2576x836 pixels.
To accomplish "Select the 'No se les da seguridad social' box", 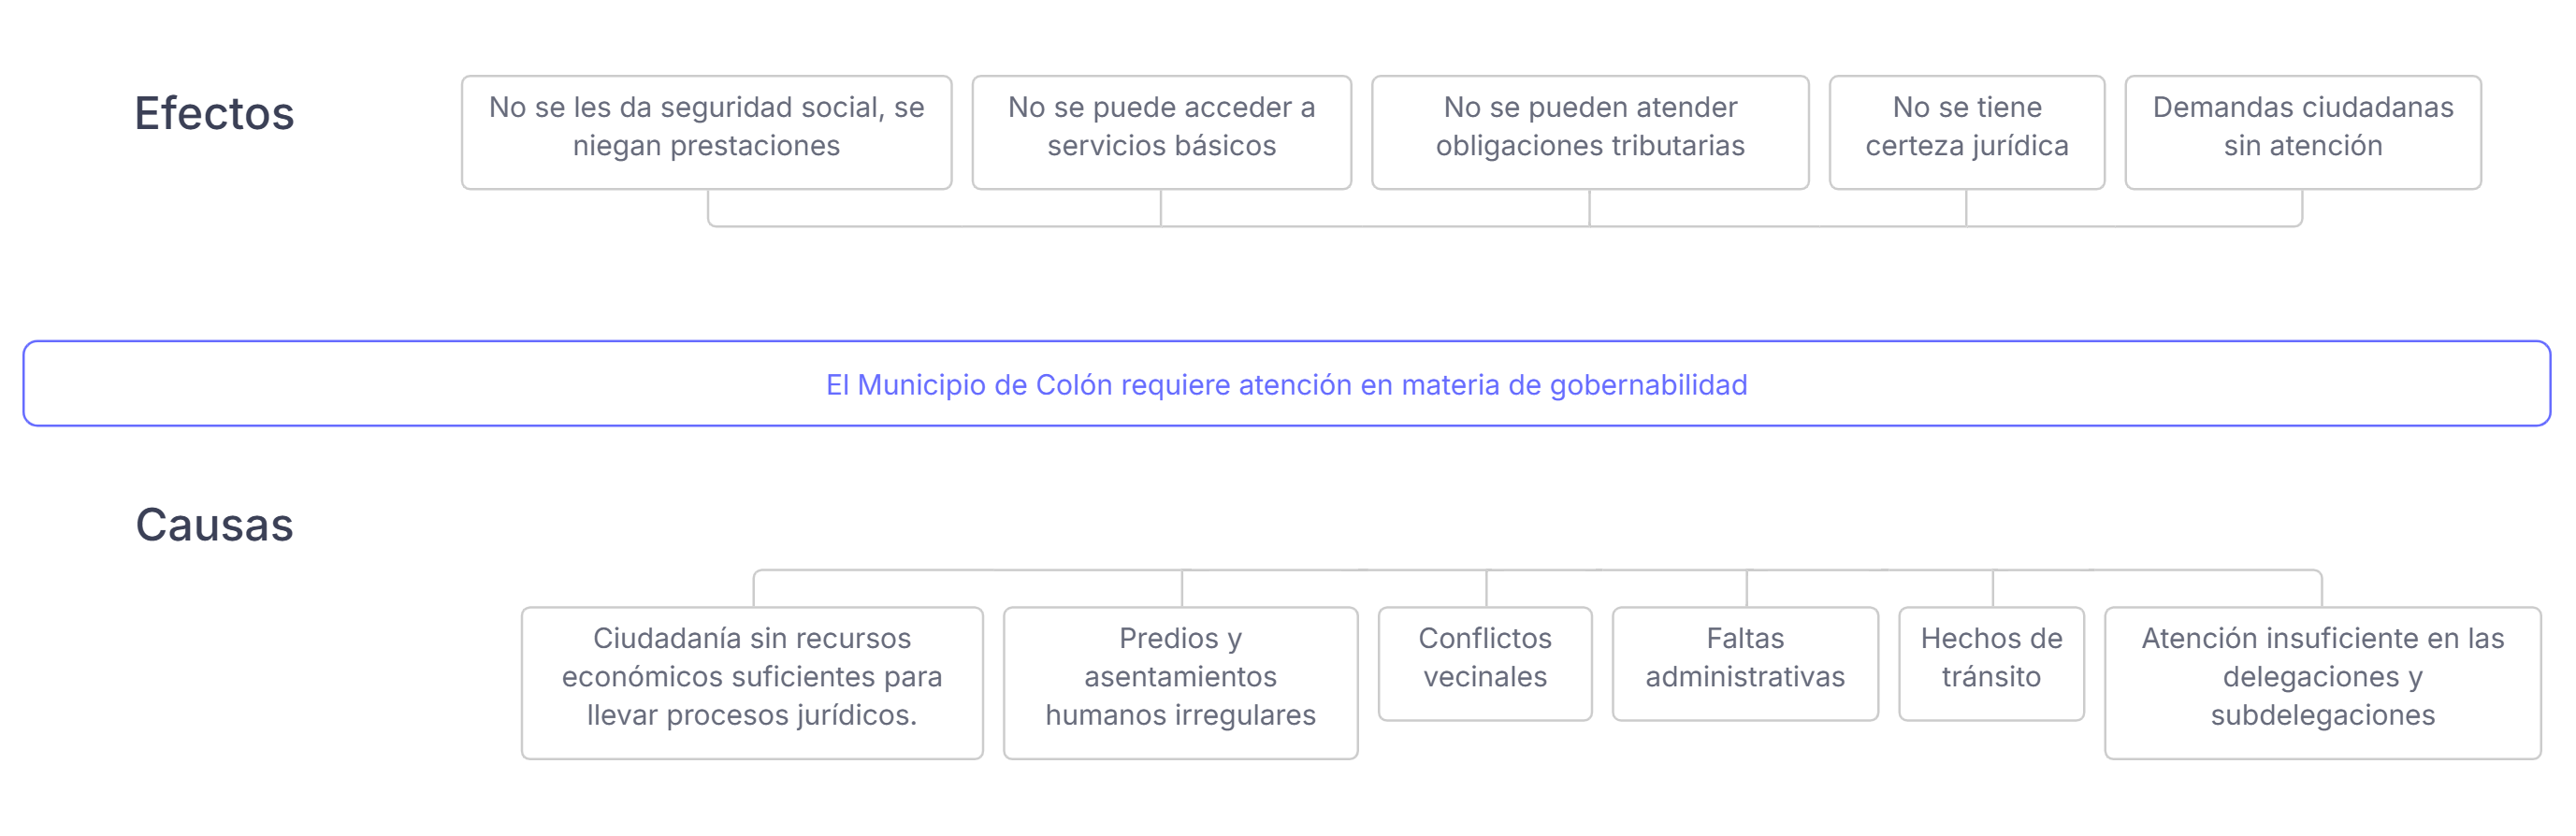I will pyautogui.click(x=706, y=132).
